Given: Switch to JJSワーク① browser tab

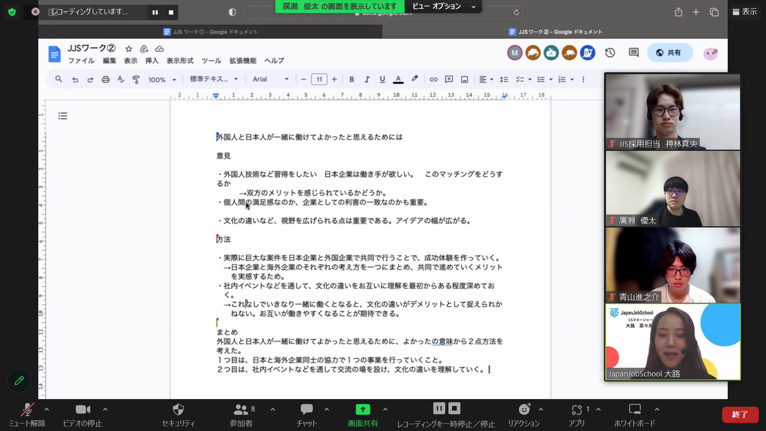Looking at the screenshot, I should [210, 32].
